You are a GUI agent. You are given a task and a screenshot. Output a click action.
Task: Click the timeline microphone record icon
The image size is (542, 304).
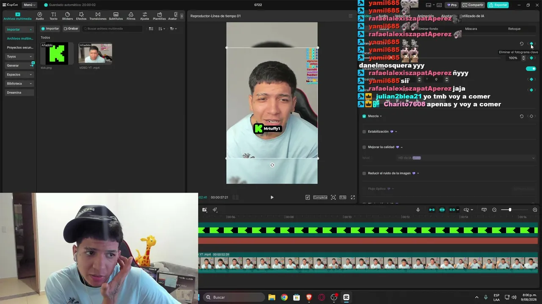(418, 210)
